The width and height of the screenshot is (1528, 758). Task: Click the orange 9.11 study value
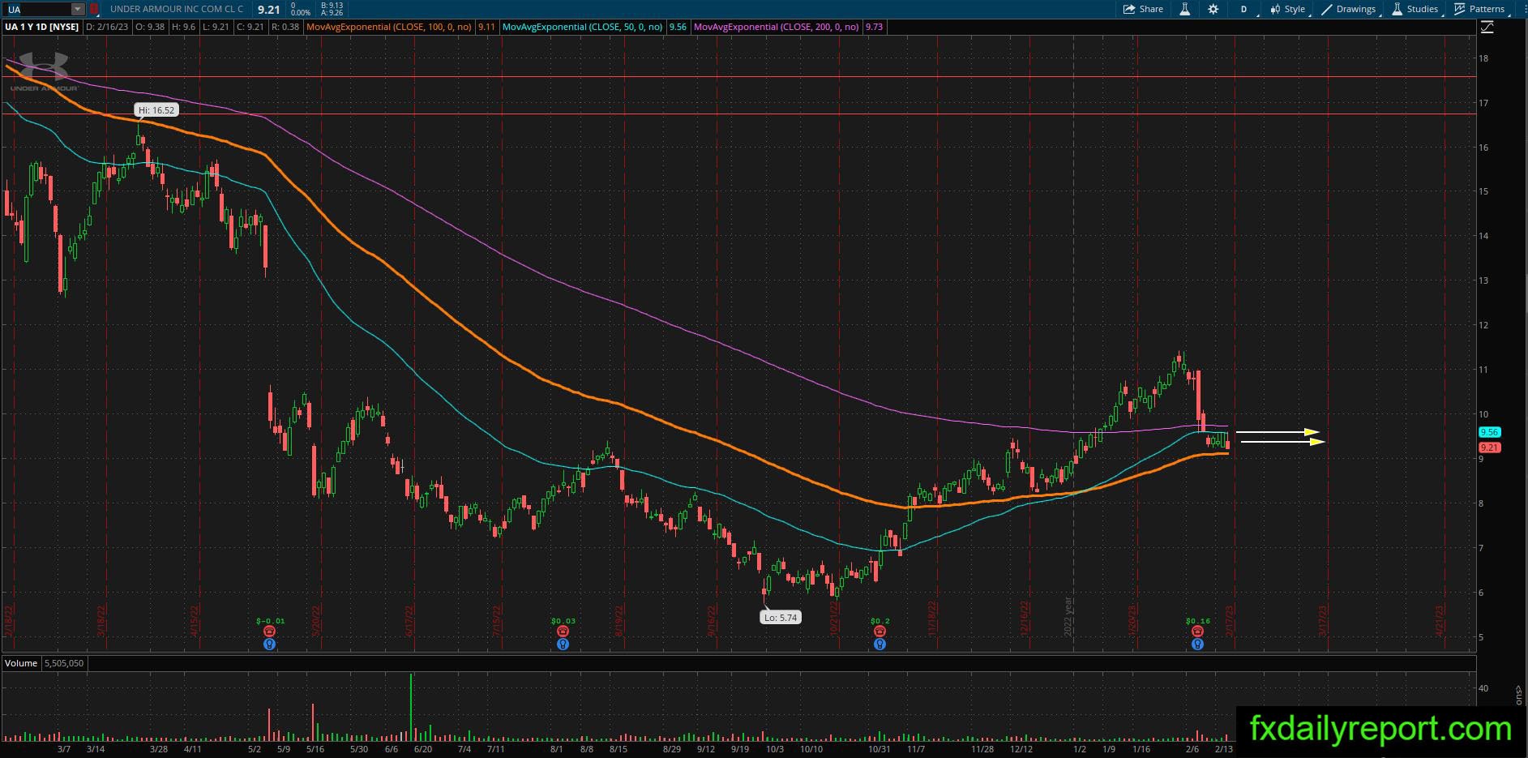click(486, 27)
